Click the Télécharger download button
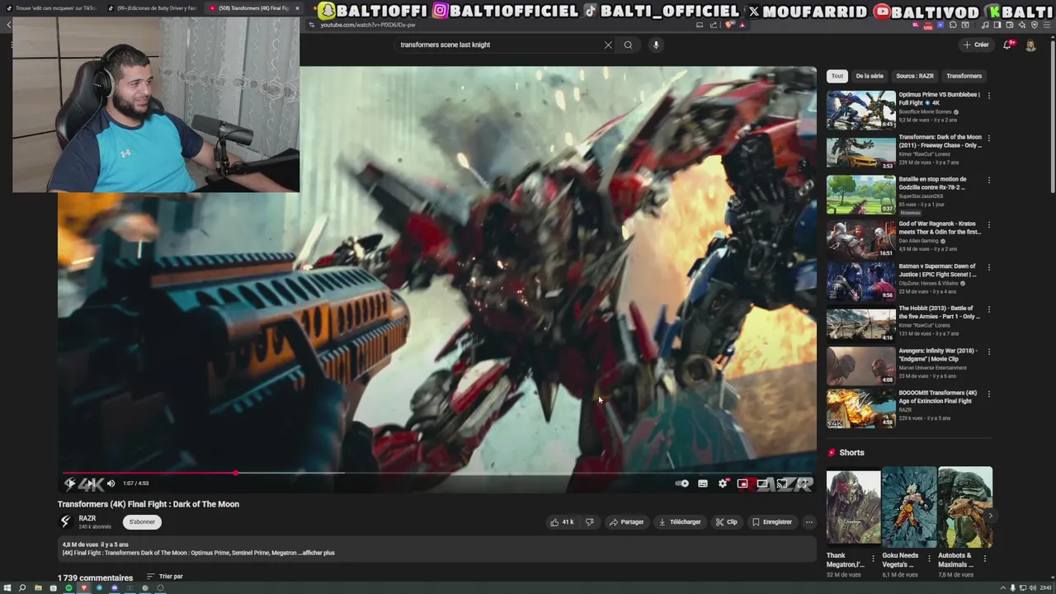This screenshot has width=1056, height=594. 679,522
